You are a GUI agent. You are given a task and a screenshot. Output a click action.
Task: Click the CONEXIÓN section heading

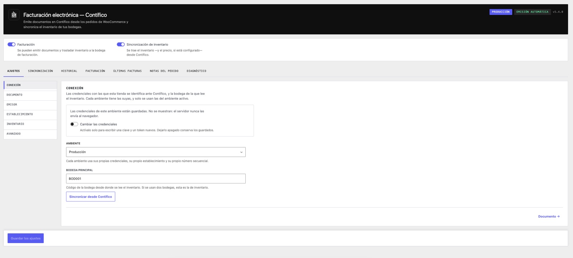pos(75,88)
